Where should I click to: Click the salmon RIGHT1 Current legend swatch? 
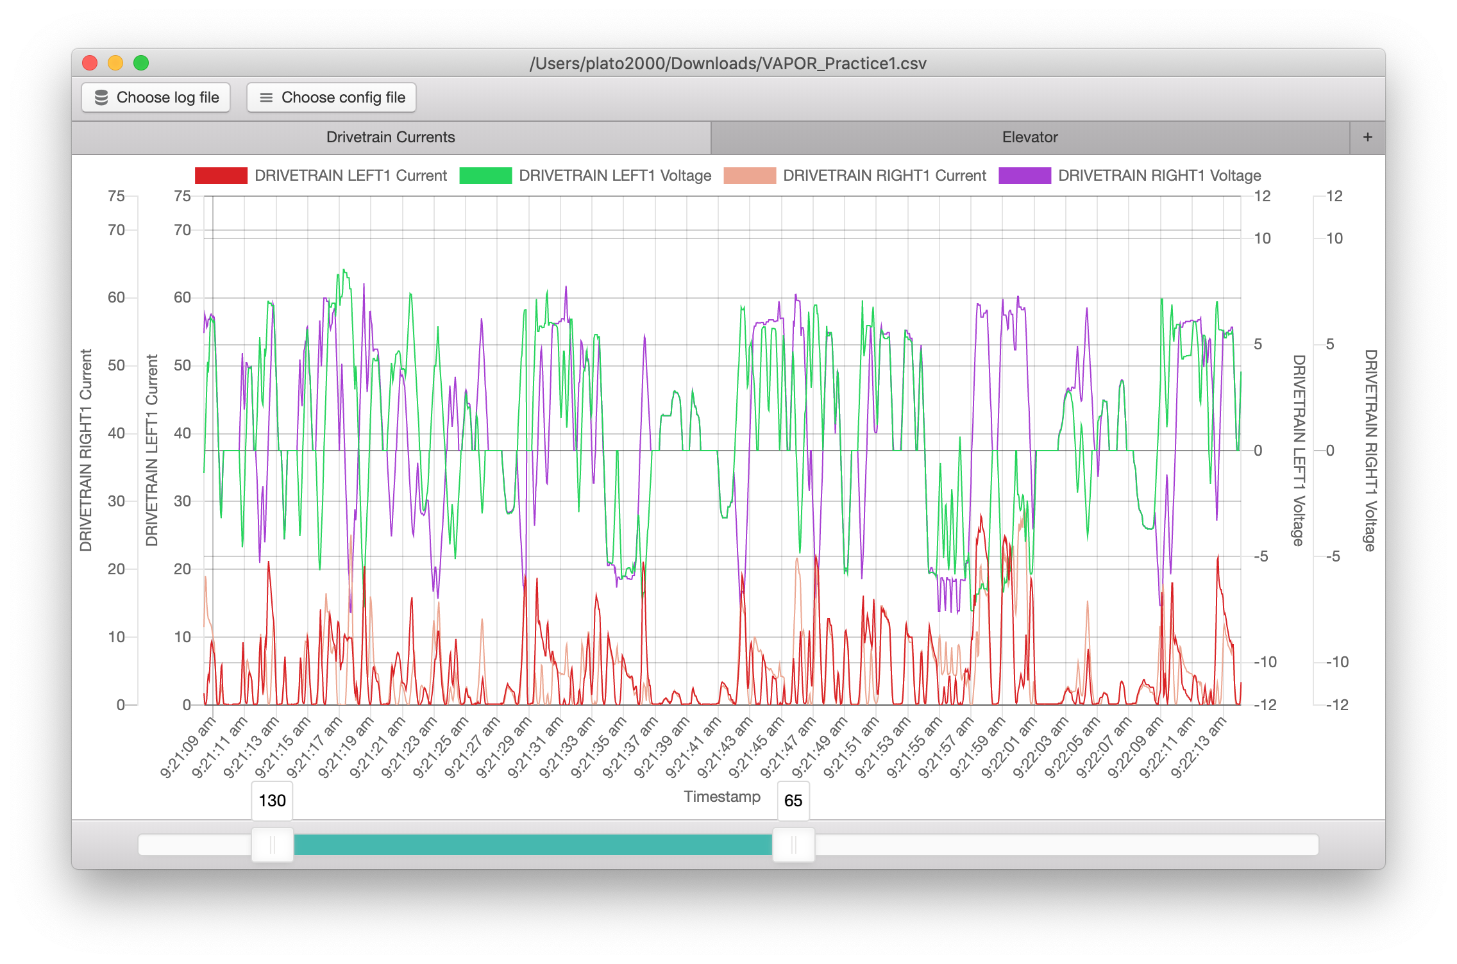[x=749, y=176]
